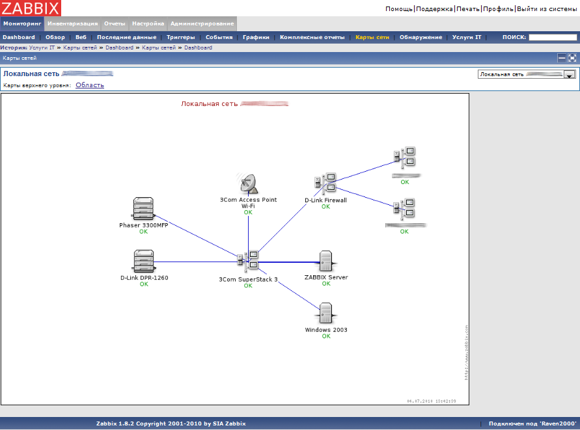The height and width of the screenshot is (430, 580).
Task: Open the Администрирование tab
Action: [202, 23]
